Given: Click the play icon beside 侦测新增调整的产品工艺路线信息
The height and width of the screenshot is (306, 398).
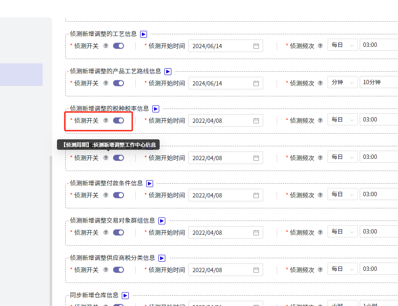Looking at the screenshot, I should pos(168,72).
